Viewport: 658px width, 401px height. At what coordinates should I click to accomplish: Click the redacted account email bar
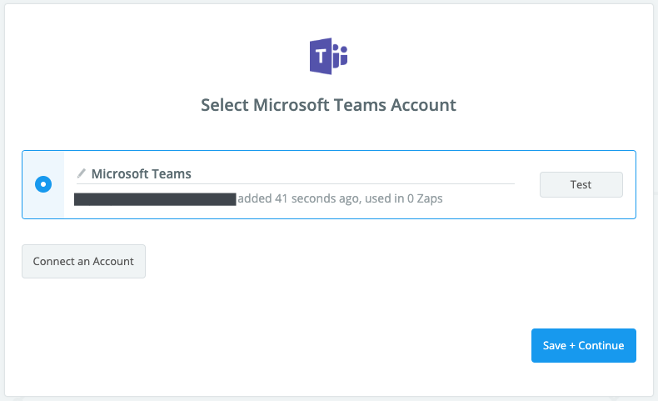point(155,199)
